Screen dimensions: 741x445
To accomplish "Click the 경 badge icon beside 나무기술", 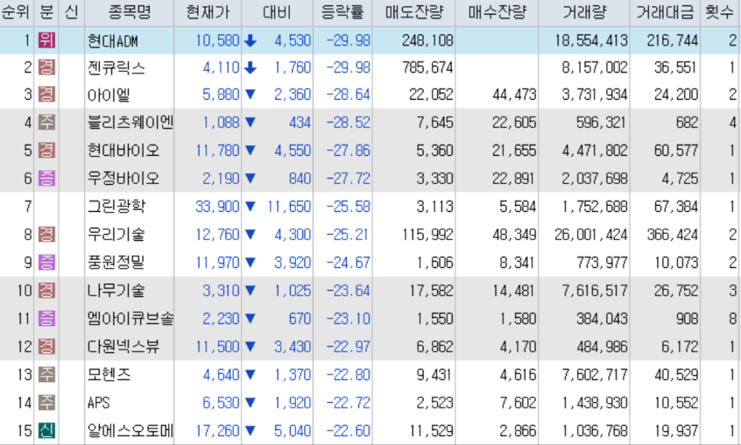I will [46, 290].
